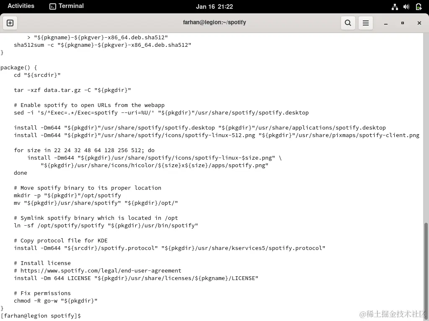Open the calendar by clicking Jan 16 21:22
The image size is (429, 321).
point(214,6)
